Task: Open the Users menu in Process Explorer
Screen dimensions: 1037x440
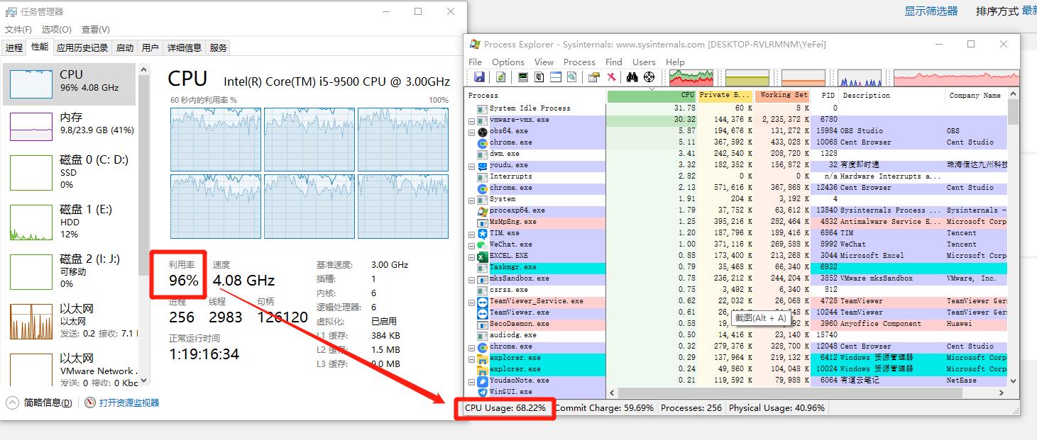Action: pyautogui.click(x=644, y=62)
